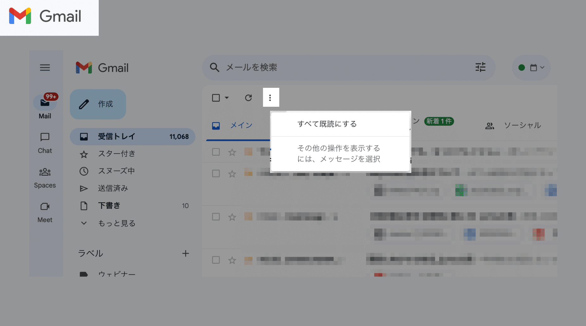Star the second email in list
Image resolution: width=586 pixels, height=326 pixels.
[x=232, y=174]
